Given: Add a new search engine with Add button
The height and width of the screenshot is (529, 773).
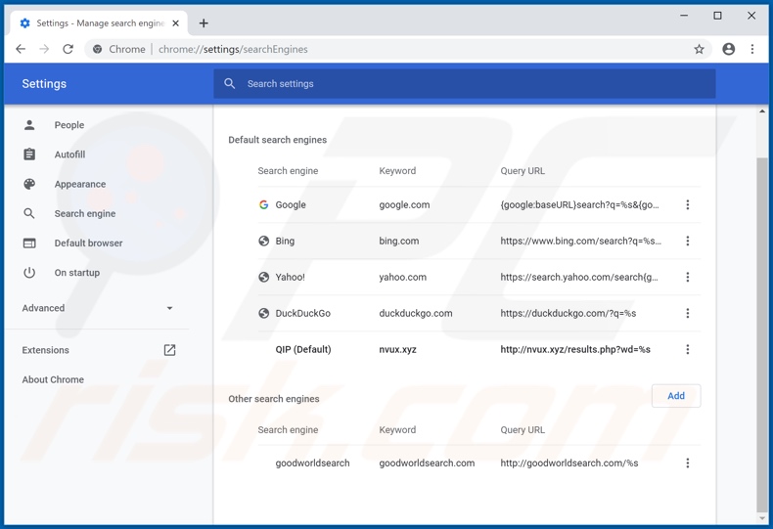Looking at the screenshot, I should (676, 396).
